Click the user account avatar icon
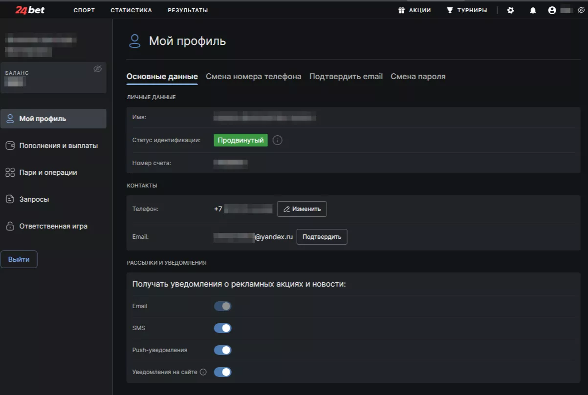 [x=552, y=10]
